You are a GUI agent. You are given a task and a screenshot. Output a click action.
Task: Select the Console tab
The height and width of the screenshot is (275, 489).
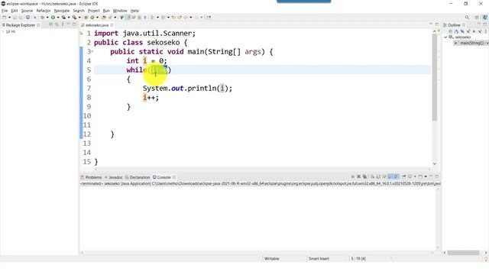pos(164,177)
